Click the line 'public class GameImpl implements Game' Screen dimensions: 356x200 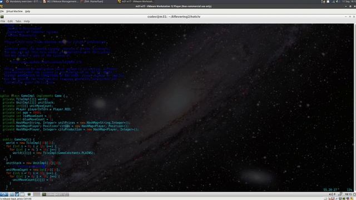click(x=32, y=96)
